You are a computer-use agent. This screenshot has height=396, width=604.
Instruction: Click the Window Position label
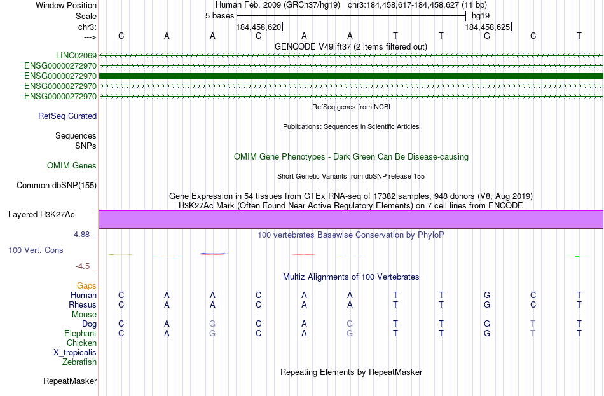point(66,5)
